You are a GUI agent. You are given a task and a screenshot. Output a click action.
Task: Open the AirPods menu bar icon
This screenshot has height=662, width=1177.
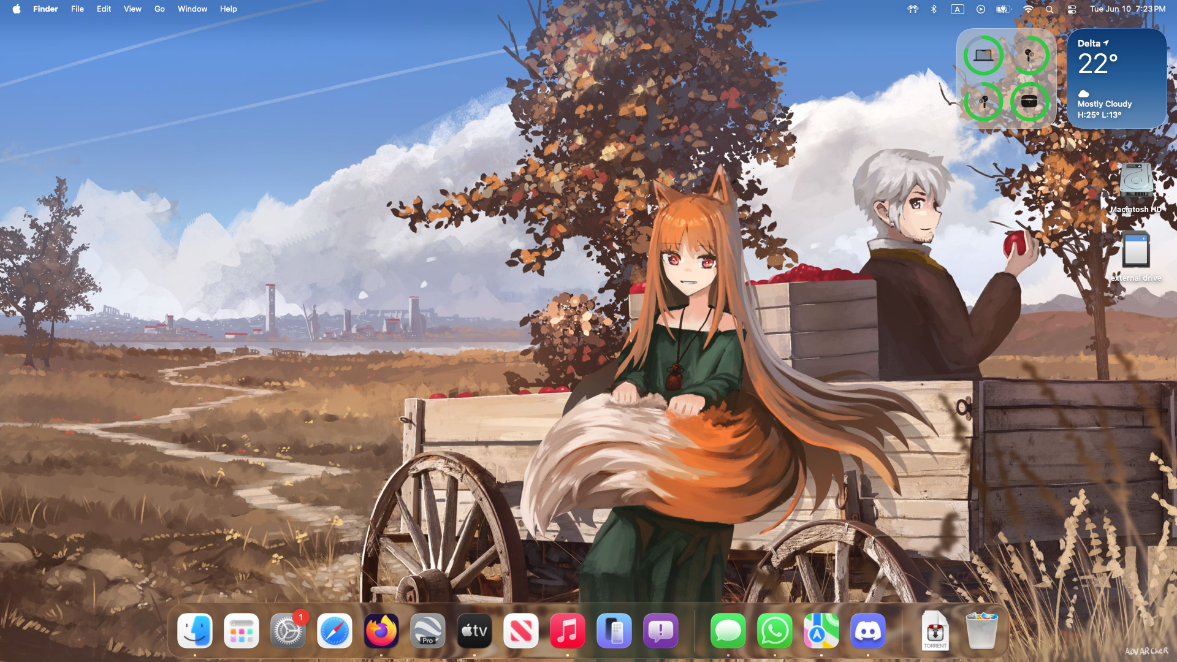click(913, 9)
